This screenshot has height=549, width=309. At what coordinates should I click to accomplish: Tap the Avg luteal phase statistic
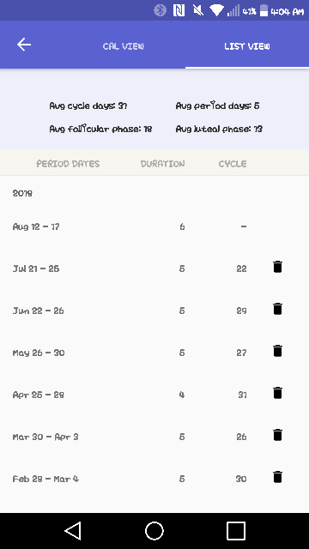click(219, 129)
